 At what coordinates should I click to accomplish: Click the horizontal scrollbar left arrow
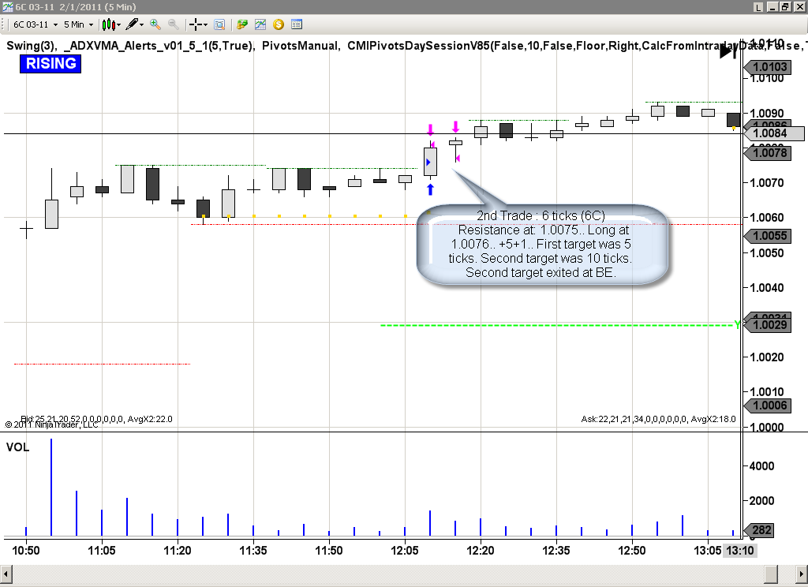6,573
